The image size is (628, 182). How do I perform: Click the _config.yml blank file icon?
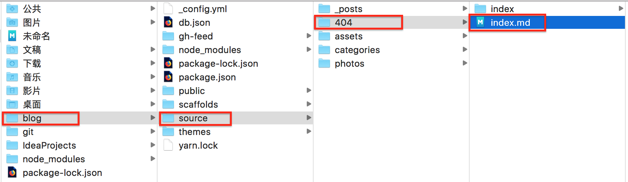tap(168, 9)
